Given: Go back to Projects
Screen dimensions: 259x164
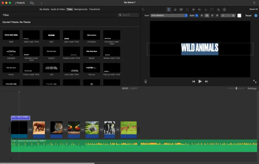Looking at the screenshot, I should pos(19,3).
